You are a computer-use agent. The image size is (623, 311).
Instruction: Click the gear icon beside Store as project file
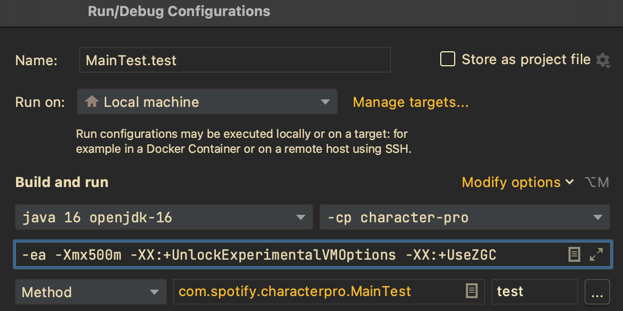pos(602,60)
